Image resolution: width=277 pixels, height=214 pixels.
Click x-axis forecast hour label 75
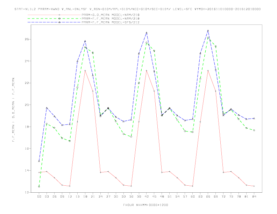pos(231,197)
